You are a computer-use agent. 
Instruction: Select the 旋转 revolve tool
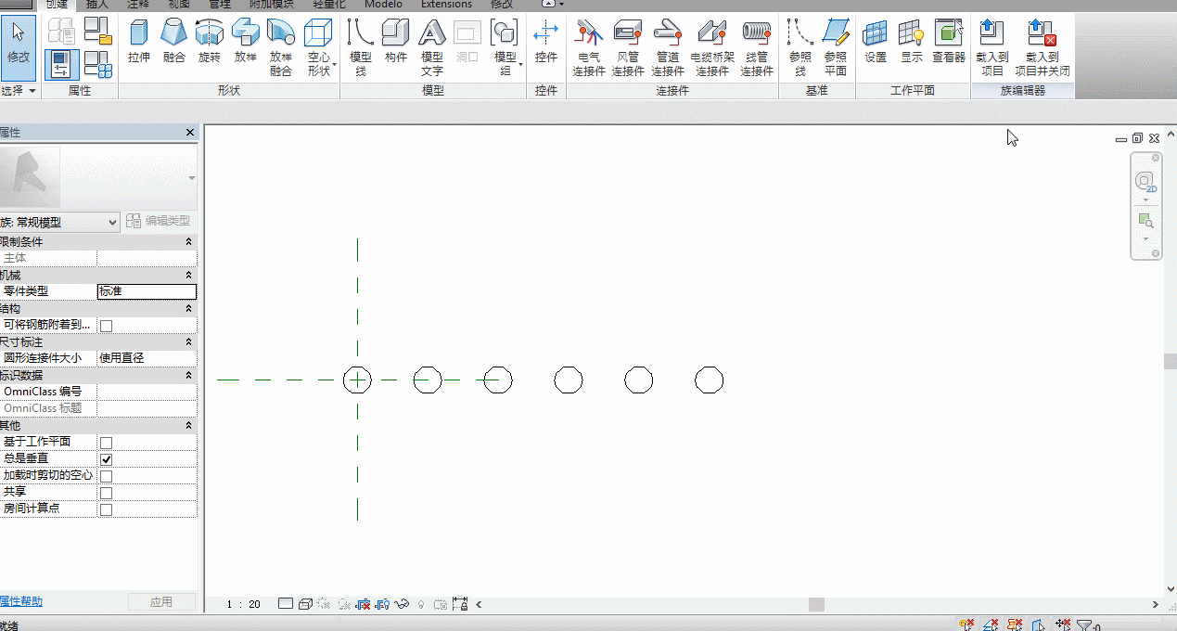click(210, 42)
